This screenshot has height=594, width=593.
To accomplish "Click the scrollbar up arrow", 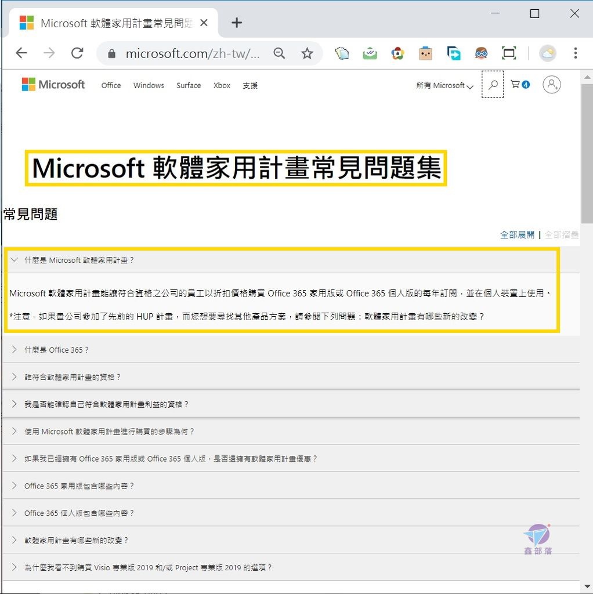I will pos(587,77).
